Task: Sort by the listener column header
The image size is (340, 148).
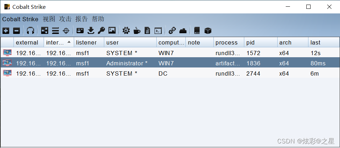Action: (89, 42)
